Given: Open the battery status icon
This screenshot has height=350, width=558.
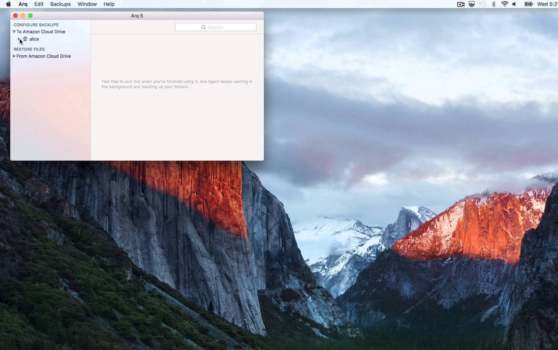Looking at the screenshot, I should tap(528, 4).
